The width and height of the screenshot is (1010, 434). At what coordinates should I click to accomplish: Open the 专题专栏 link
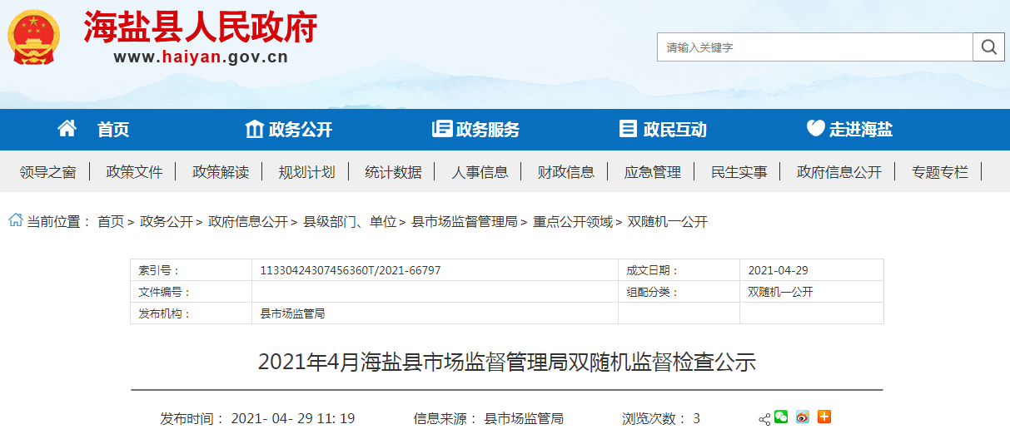939,172
